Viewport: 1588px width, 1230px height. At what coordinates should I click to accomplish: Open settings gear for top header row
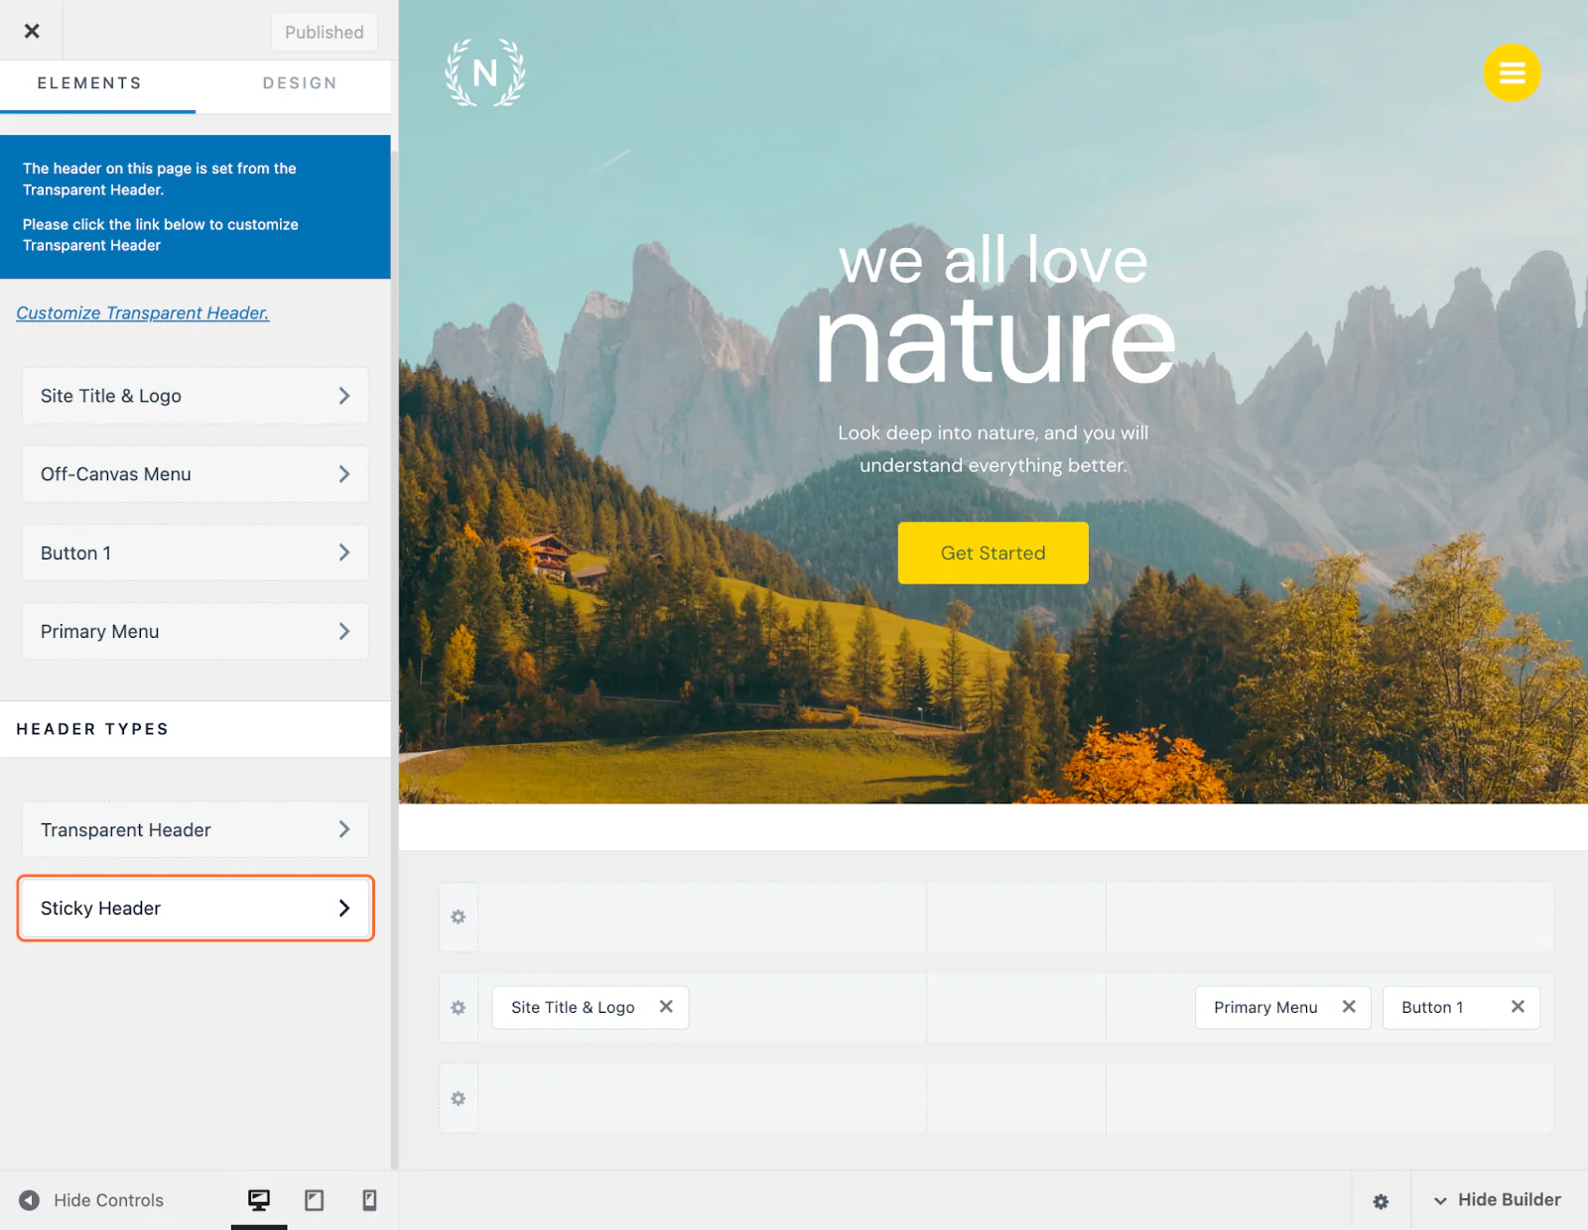[x=459, y=918]
